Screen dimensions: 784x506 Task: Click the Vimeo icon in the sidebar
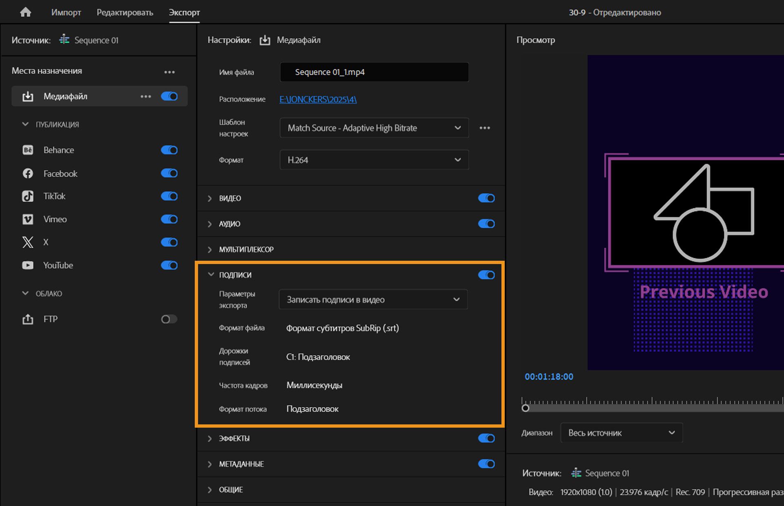point(27,219)
